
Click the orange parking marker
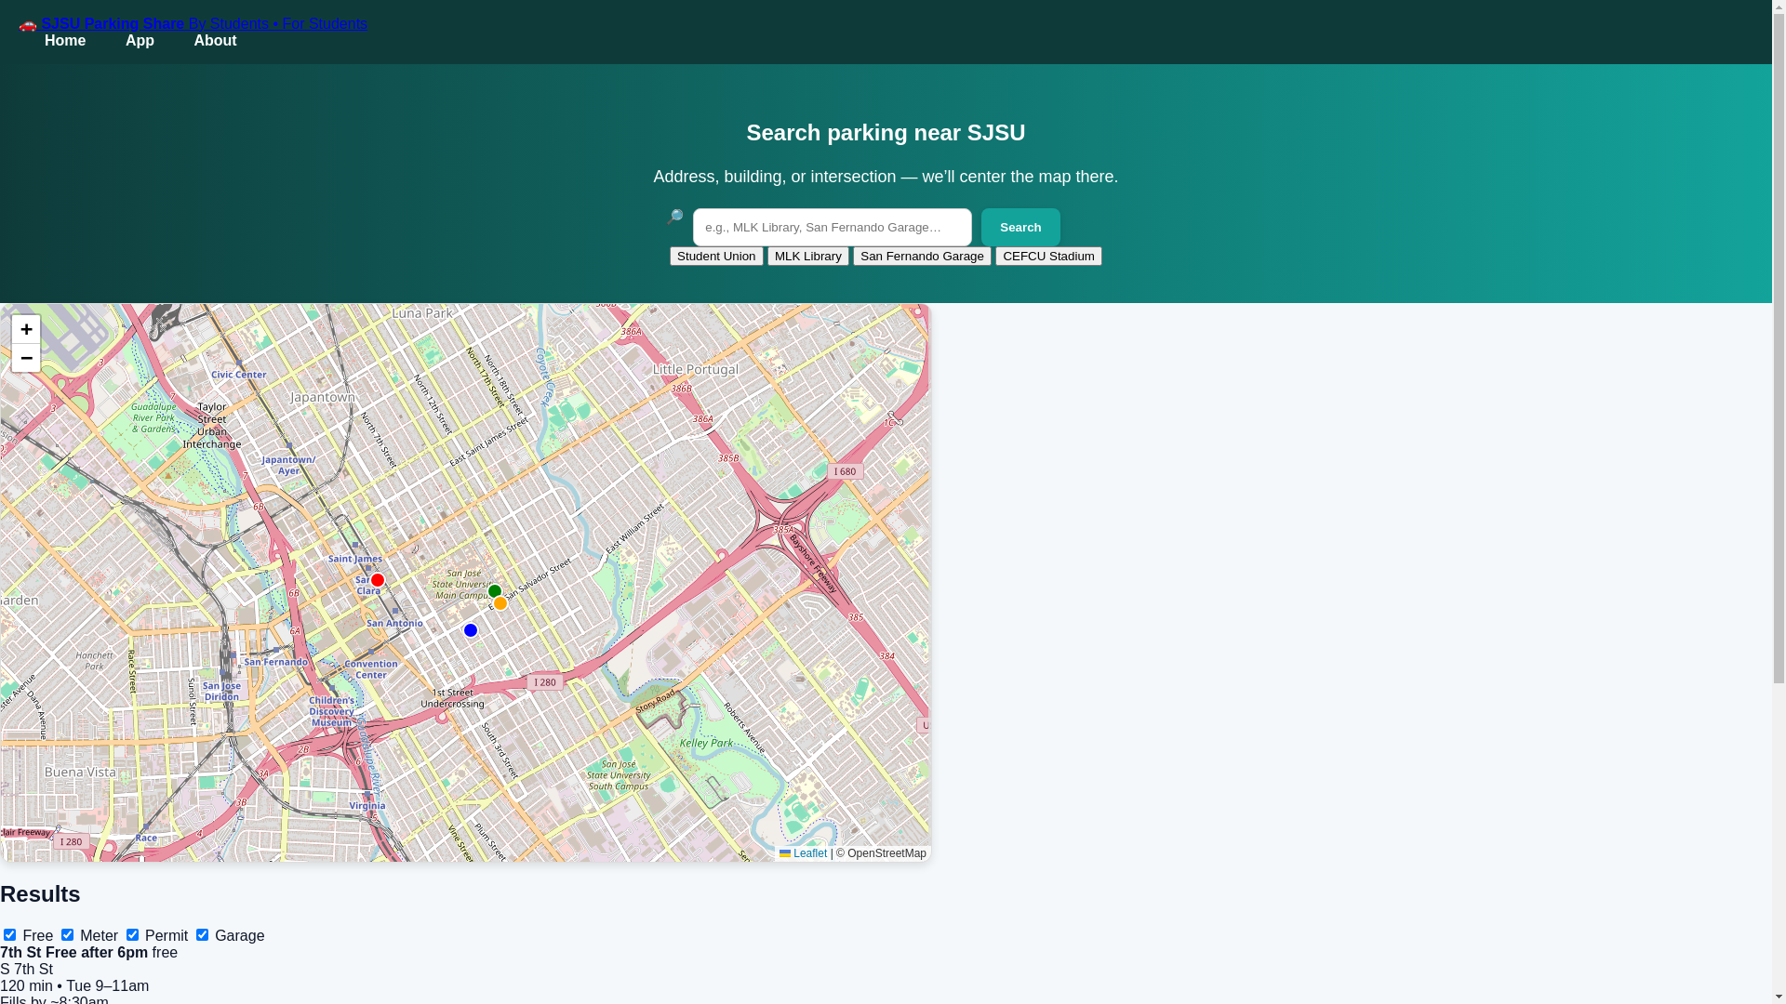pos(500,603)
